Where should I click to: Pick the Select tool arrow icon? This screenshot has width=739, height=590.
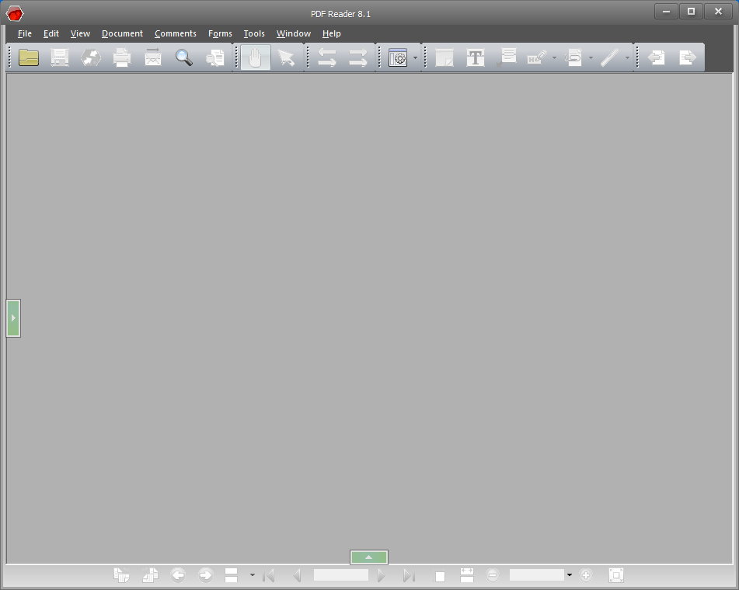pyautogui.click(x=287, y=57)
